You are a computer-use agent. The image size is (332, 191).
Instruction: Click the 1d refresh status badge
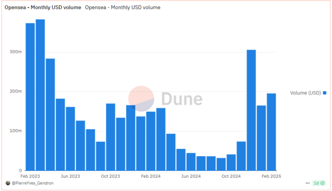coord(319,183)
